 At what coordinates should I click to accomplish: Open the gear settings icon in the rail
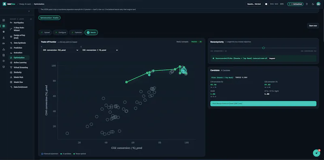point(4,61)
